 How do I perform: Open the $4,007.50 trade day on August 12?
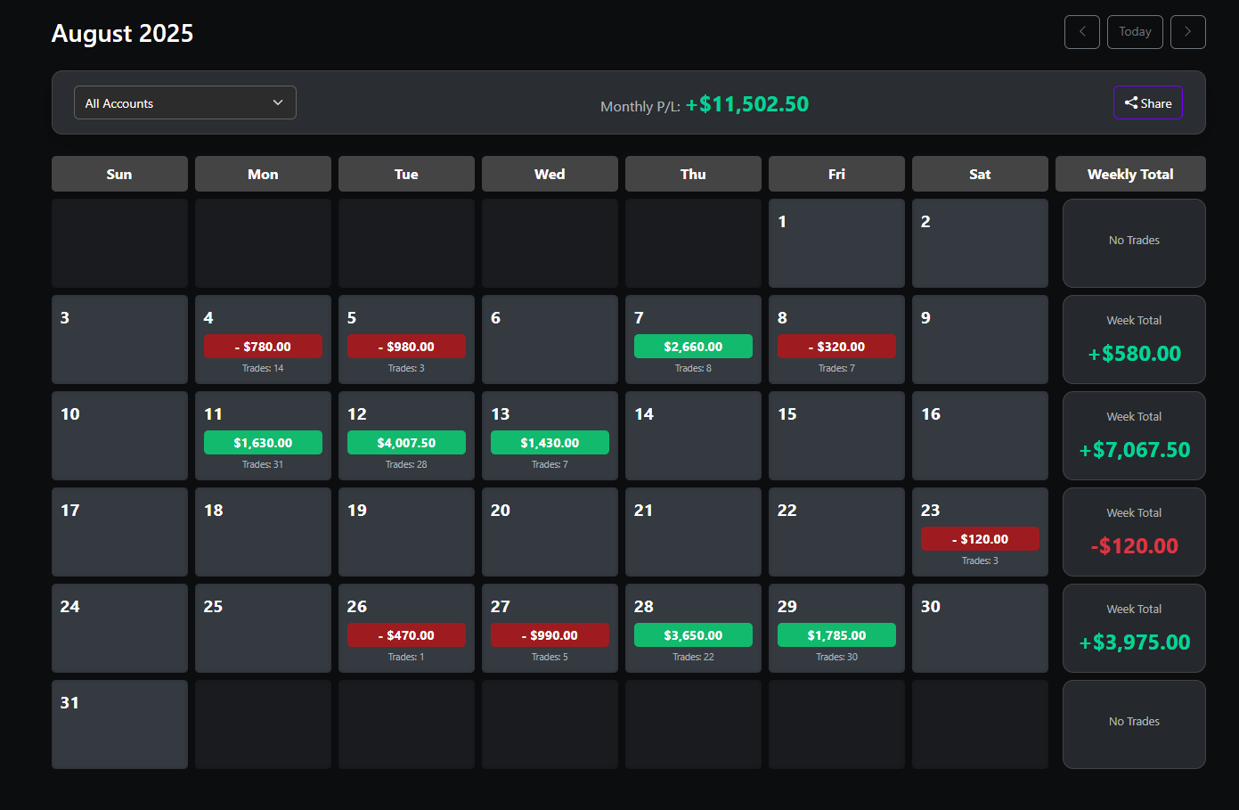(x=406, y=442)
